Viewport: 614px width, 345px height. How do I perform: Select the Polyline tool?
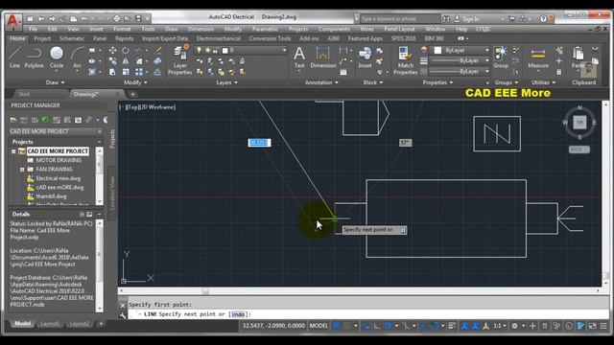click(35, 57)
